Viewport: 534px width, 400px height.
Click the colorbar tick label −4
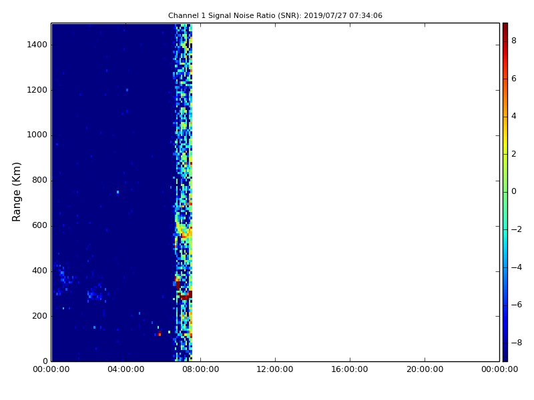[517, 267]
